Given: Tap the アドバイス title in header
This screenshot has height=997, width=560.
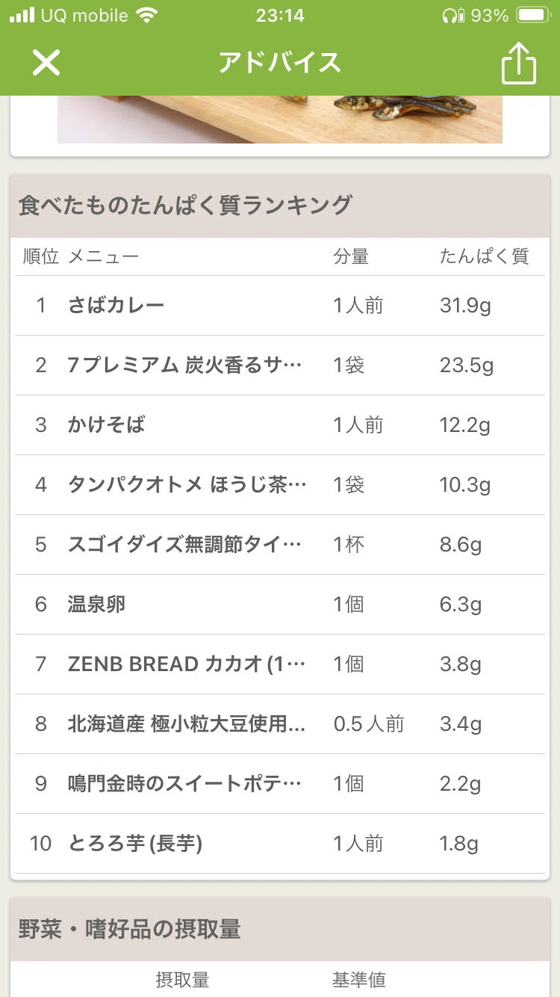Looking at the screenshot, I should pyautogui.click(x=280, y=63).
